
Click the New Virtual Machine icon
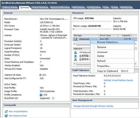pyautogui.click(x=6, y=112)
